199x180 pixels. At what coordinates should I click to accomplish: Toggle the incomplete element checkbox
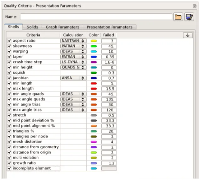9,168
